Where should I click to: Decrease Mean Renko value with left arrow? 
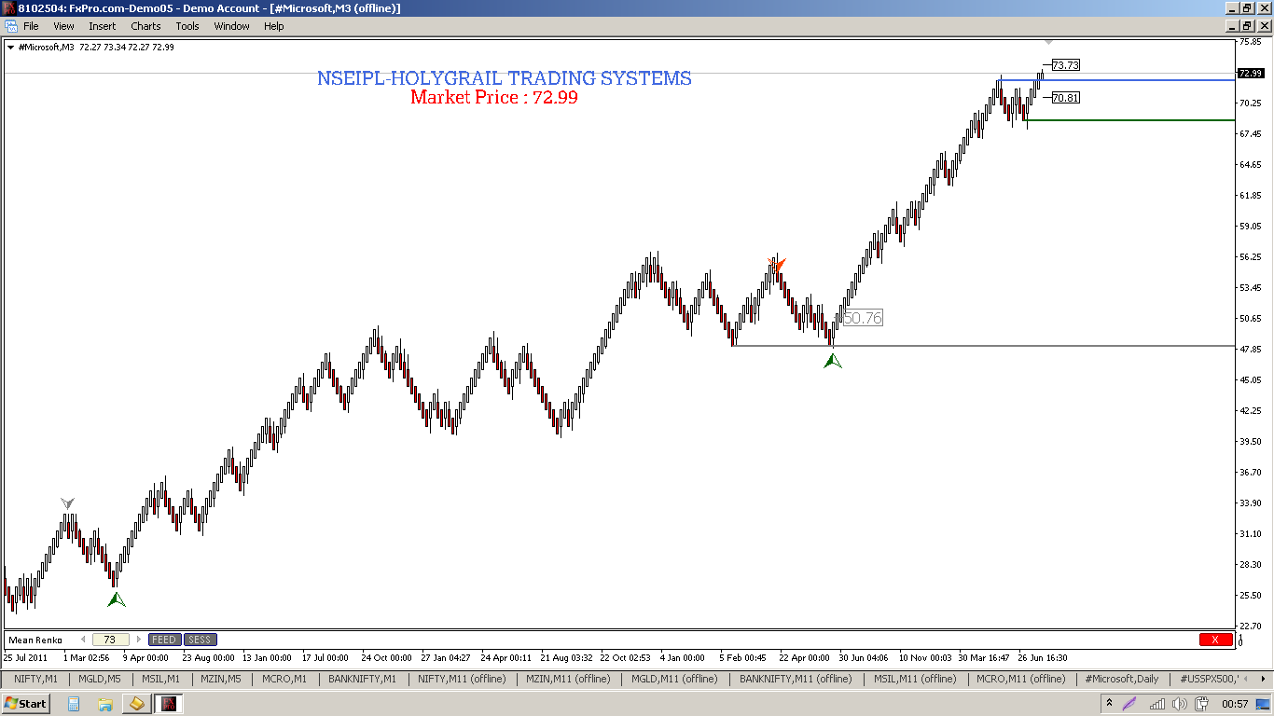coord(82,640)
